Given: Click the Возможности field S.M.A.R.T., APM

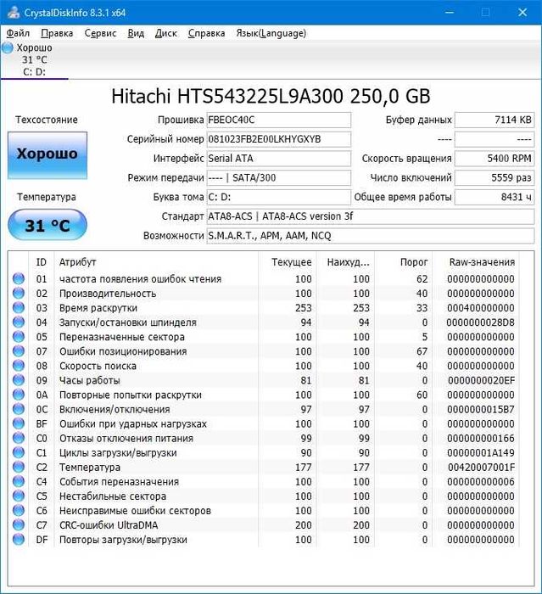Looking at the screenshot, I should pos(371,236).
